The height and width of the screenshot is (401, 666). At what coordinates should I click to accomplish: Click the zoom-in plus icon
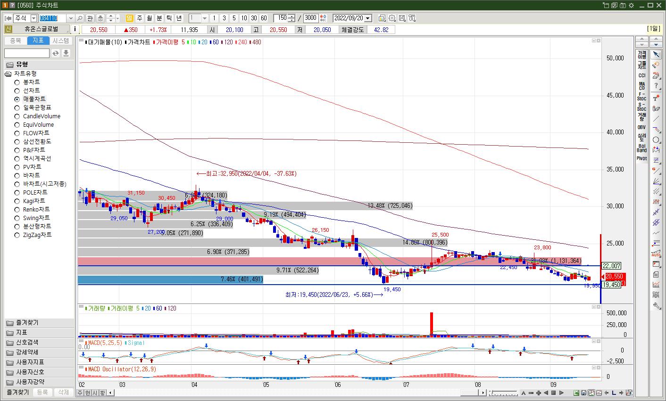click(x=539, y=393)
